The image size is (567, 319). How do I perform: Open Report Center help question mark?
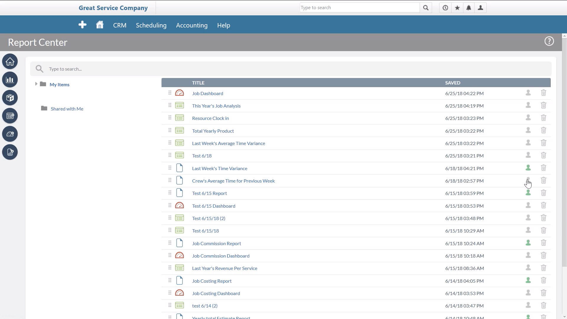549,41
